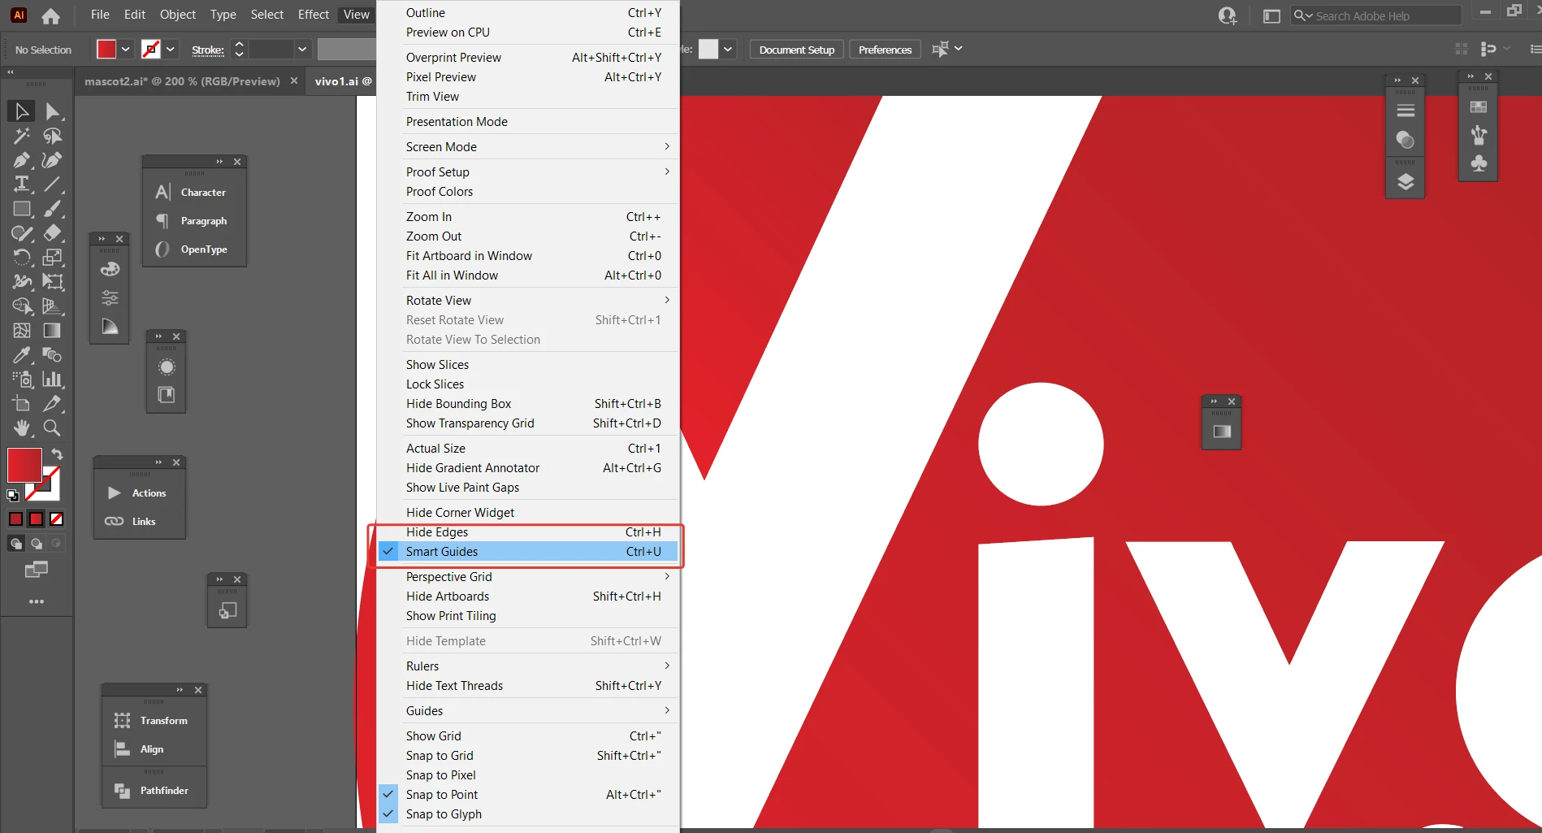
Task: Open stroke weight dropdown
Action: (302, 50)
